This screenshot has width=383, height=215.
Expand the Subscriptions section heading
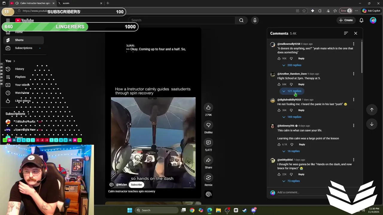click(x=17, y=114)
